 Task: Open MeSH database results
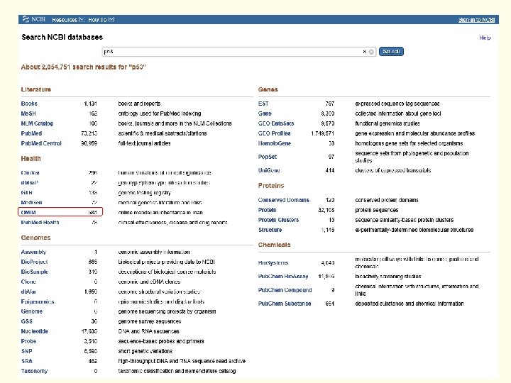(28, 113)
